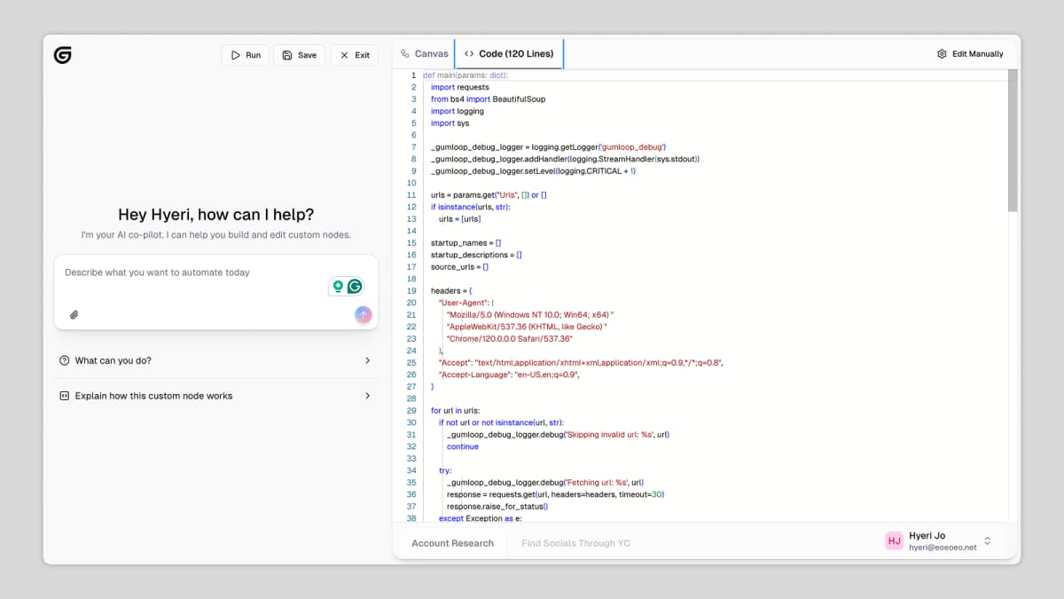Click line number 28 in the gutter

(411, 398)
